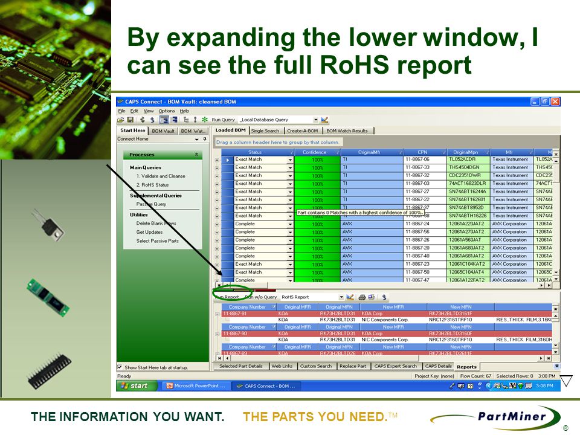Click the small arrow button right of Reports tab
The height and width of the screenshot is (435, 580).
point(556,366)
